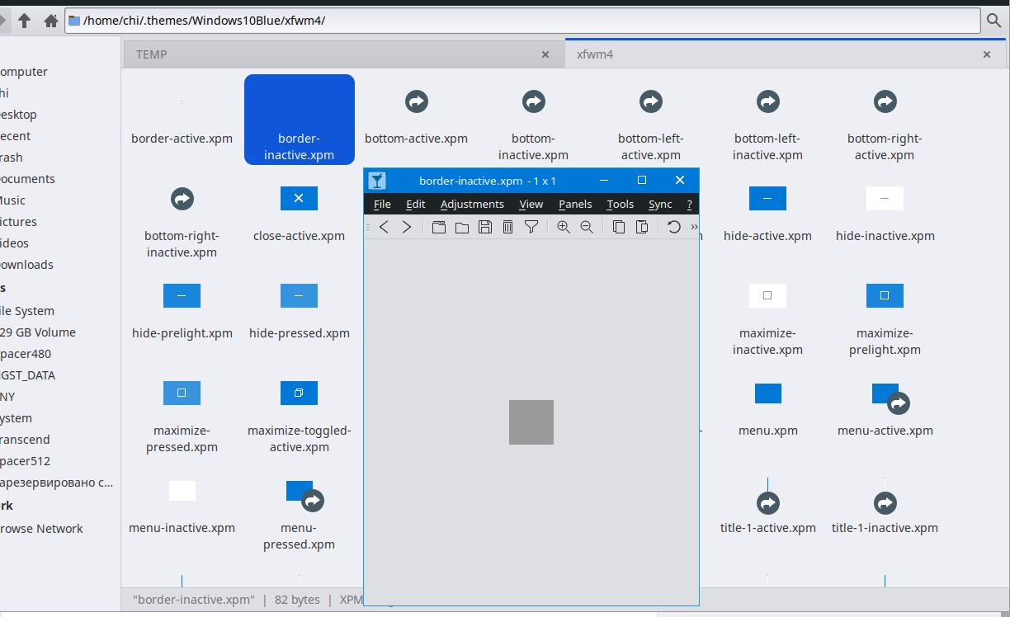Close the TEMP tab
1010x617 pixels.
[545, 54]
